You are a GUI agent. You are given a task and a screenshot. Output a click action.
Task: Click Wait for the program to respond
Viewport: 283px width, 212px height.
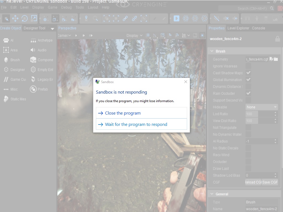(141, 124)
